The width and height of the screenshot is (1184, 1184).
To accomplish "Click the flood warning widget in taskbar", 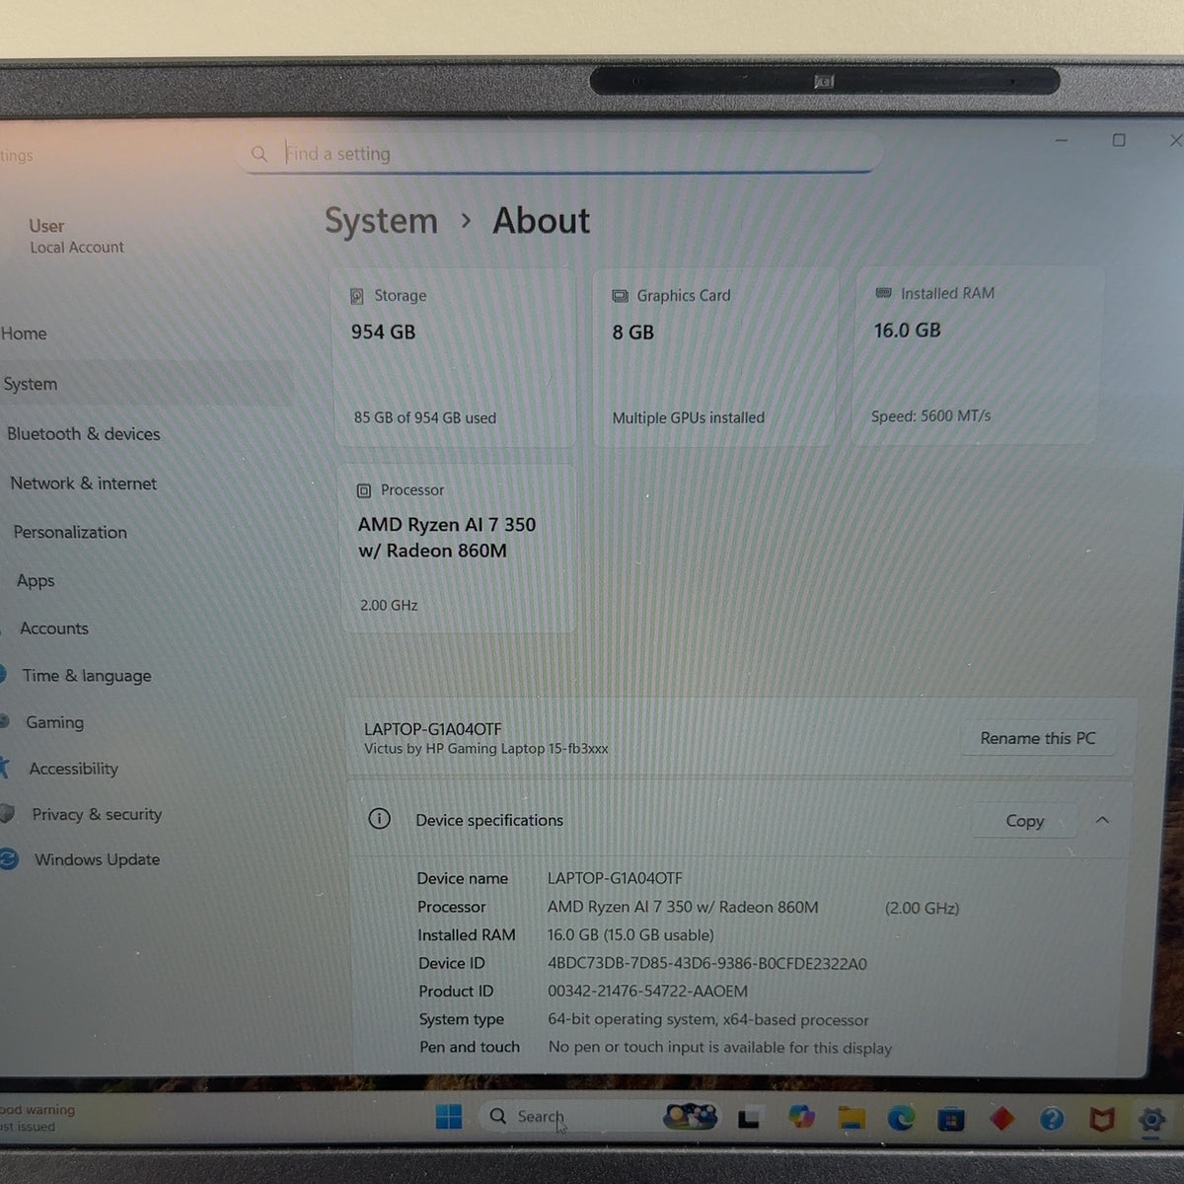I will (37, 1118).
